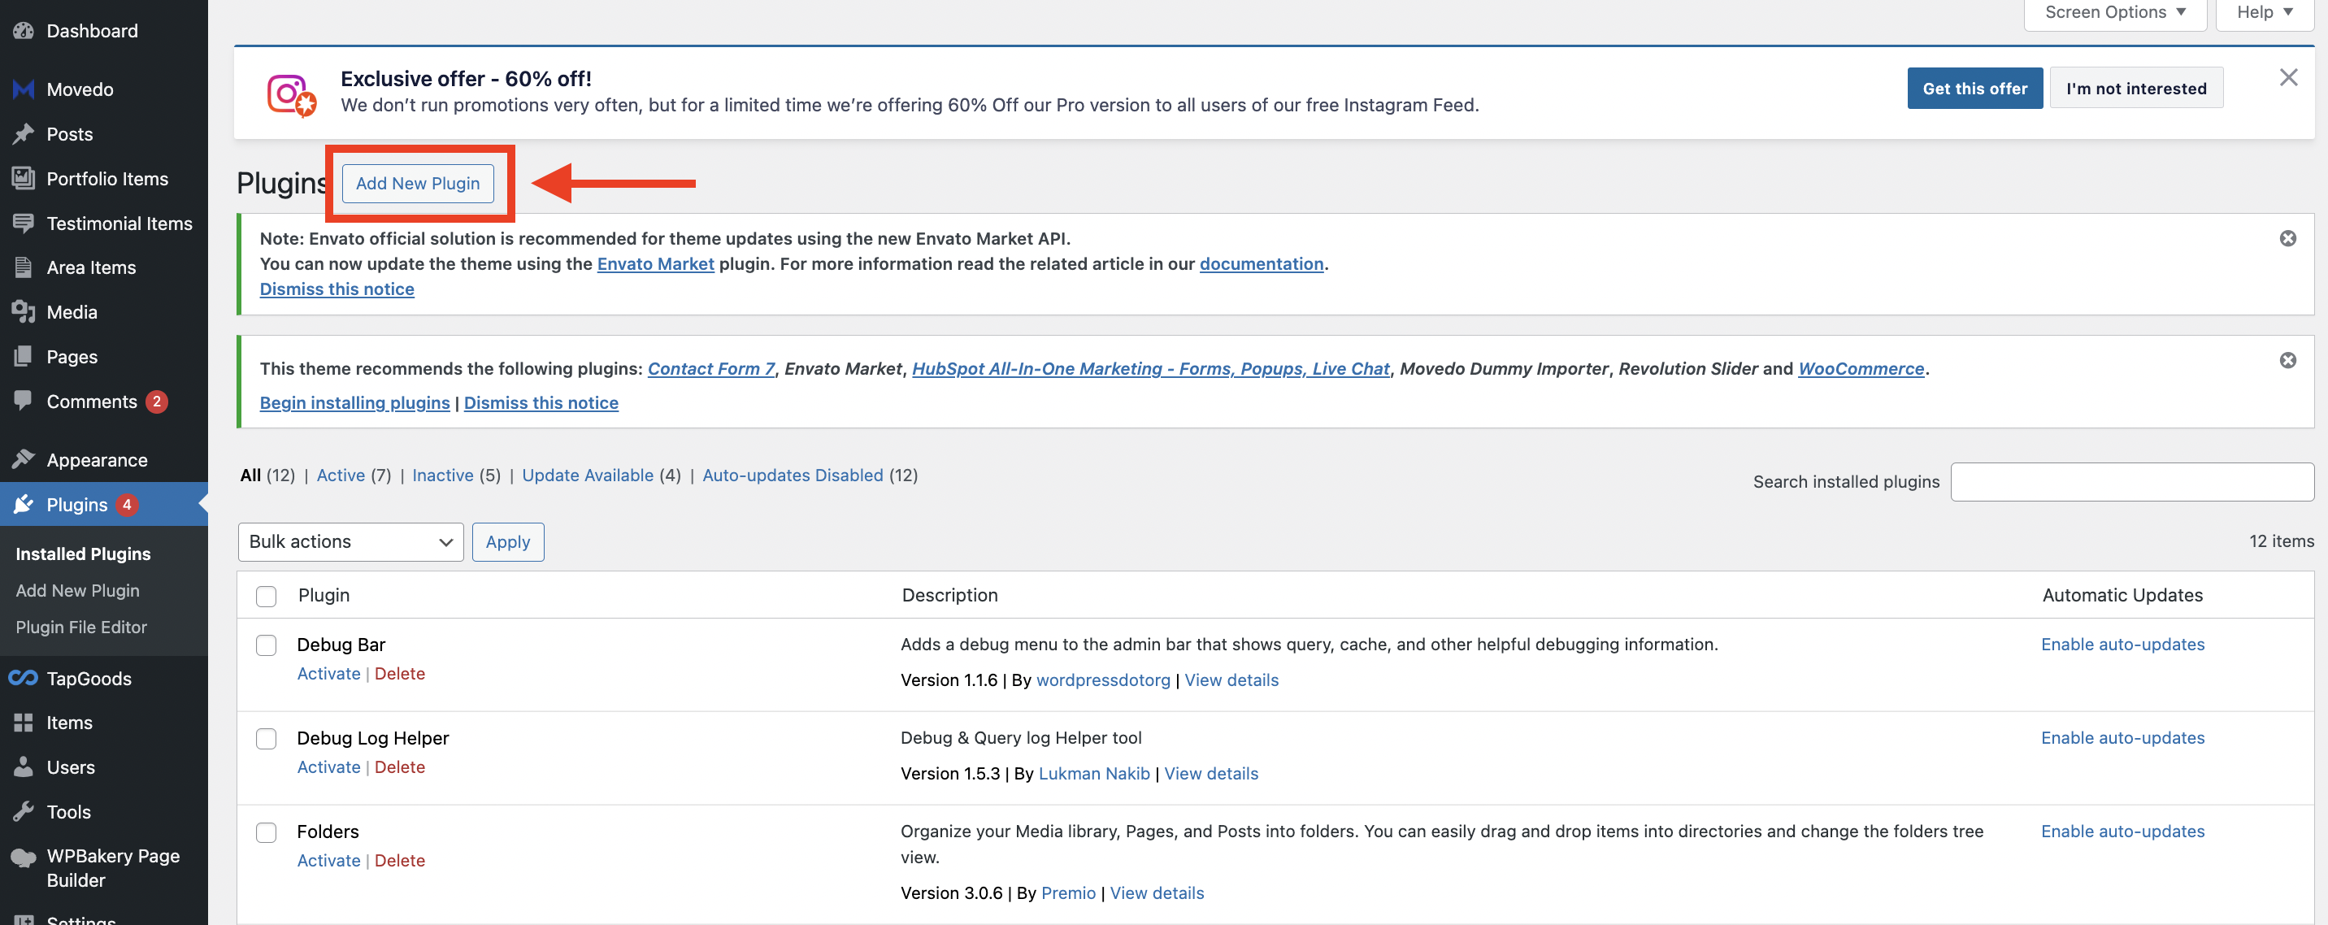The height and width of the screenshot is (925, 2328).
Task: Open the comments count badge 2
Action: pos(156,402)
